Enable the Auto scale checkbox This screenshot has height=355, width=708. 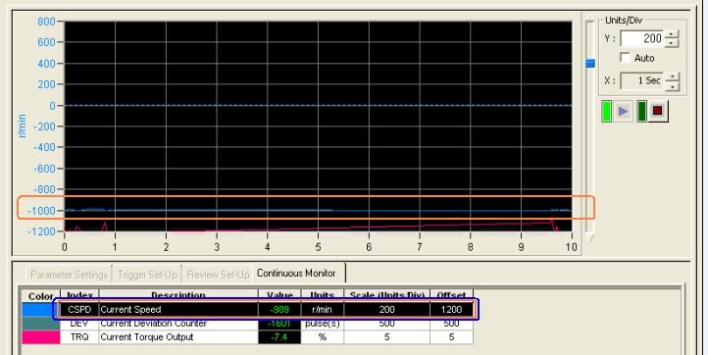[626, 57]
